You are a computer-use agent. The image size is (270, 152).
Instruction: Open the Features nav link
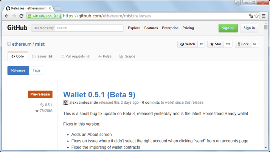coord(151,28)
